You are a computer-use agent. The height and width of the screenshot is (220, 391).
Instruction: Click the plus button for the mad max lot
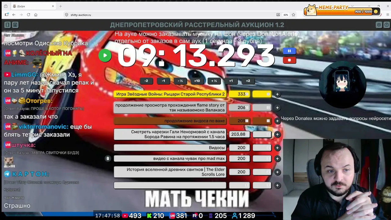(x=277, y=159)
